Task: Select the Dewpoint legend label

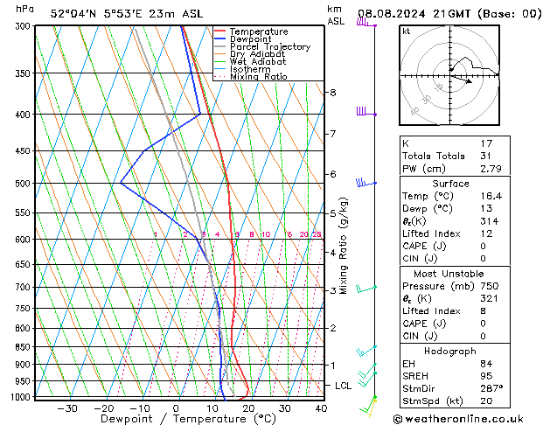Action: point(250,39)
